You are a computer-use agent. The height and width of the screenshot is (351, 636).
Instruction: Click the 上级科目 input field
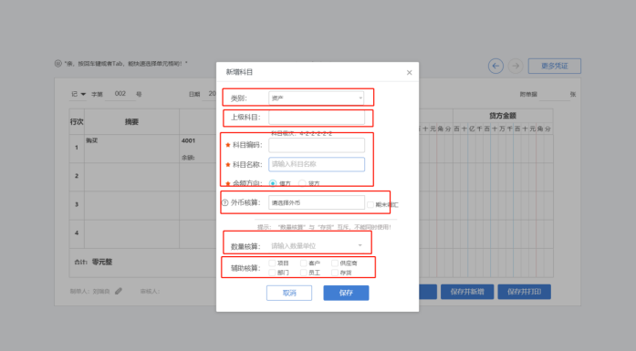[317, 118]
